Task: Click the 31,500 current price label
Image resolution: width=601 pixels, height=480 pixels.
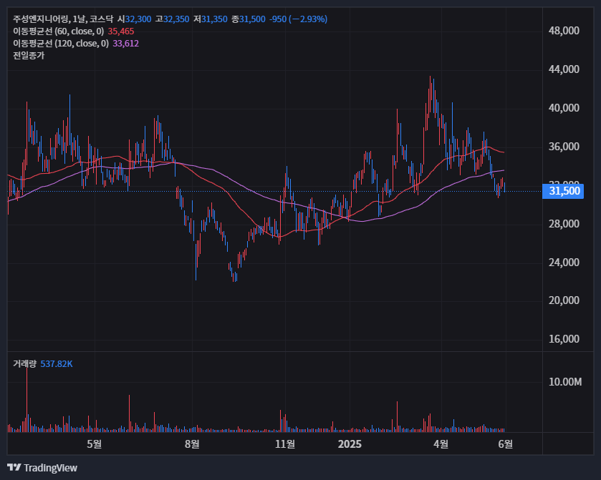Action: click(x=563, y=191)
